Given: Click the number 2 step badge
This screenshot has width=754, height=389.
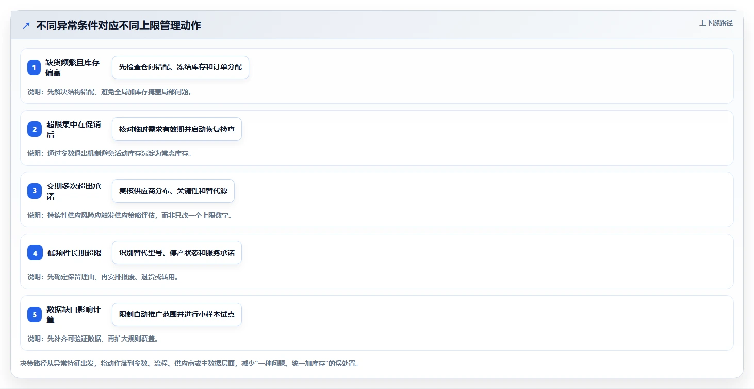Looking at the screenshot, I should click(35, 129).
